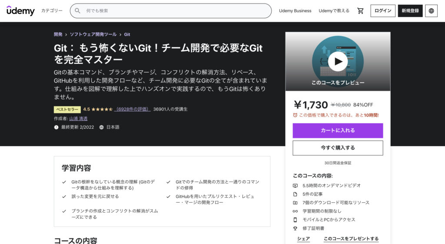Go to 開発 breadcrumb
The height and width of the screenshot is (244, 445).
[x=58, y=34]
